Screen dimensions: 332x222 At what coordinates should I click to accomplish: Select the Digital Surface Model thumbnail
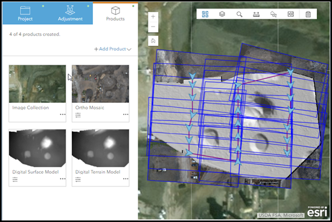[37, 148]
